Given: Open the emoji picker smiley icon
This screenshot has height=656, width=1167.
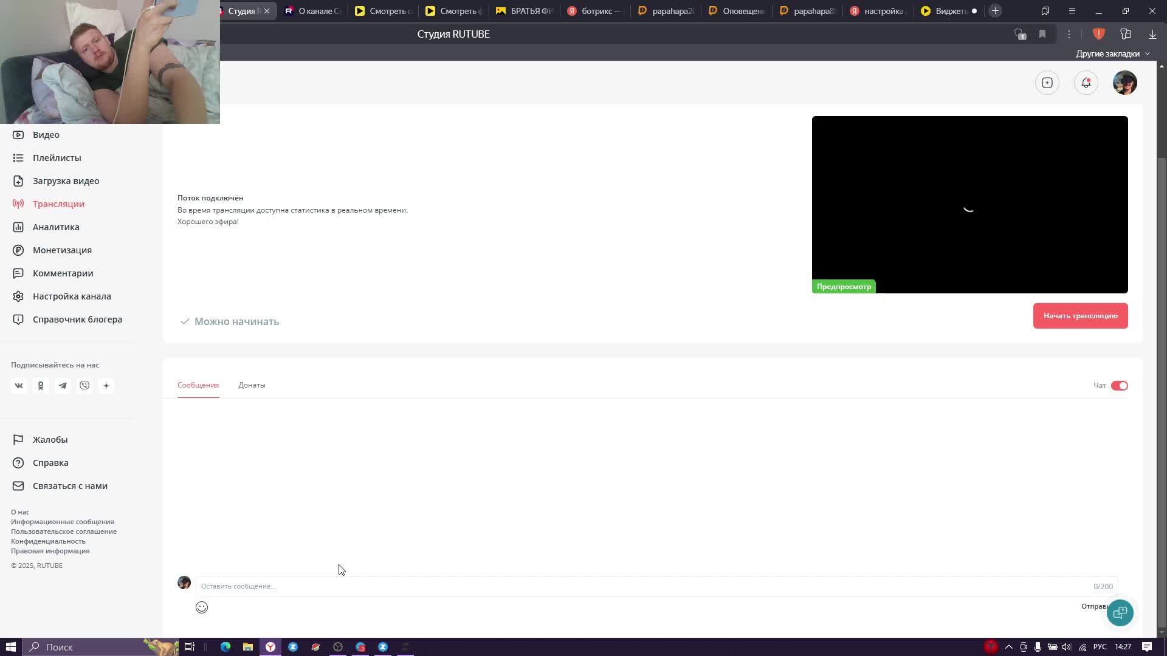Looking at the screenshot, I should coord(202,607).
